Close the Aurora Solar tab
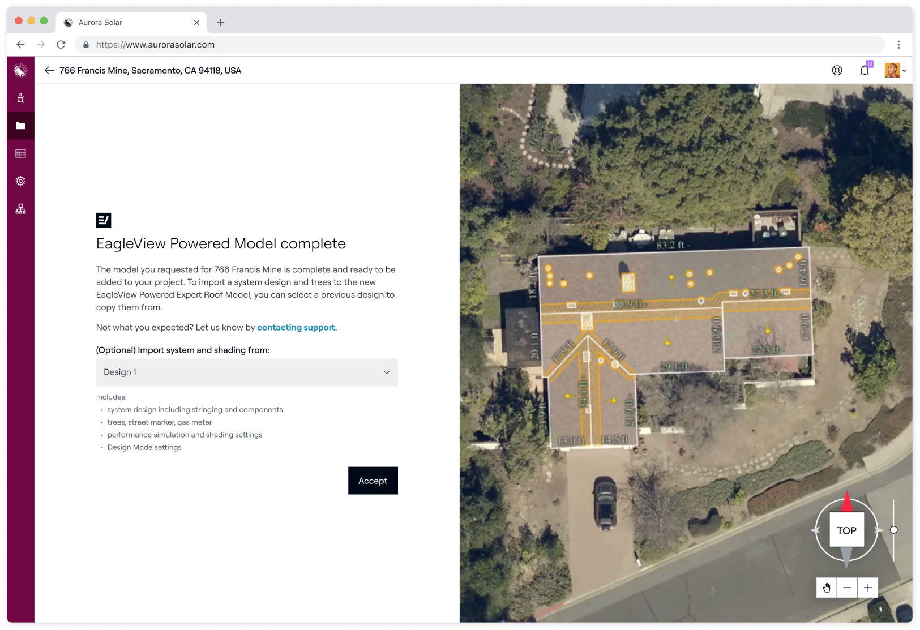 pos(196,23)
